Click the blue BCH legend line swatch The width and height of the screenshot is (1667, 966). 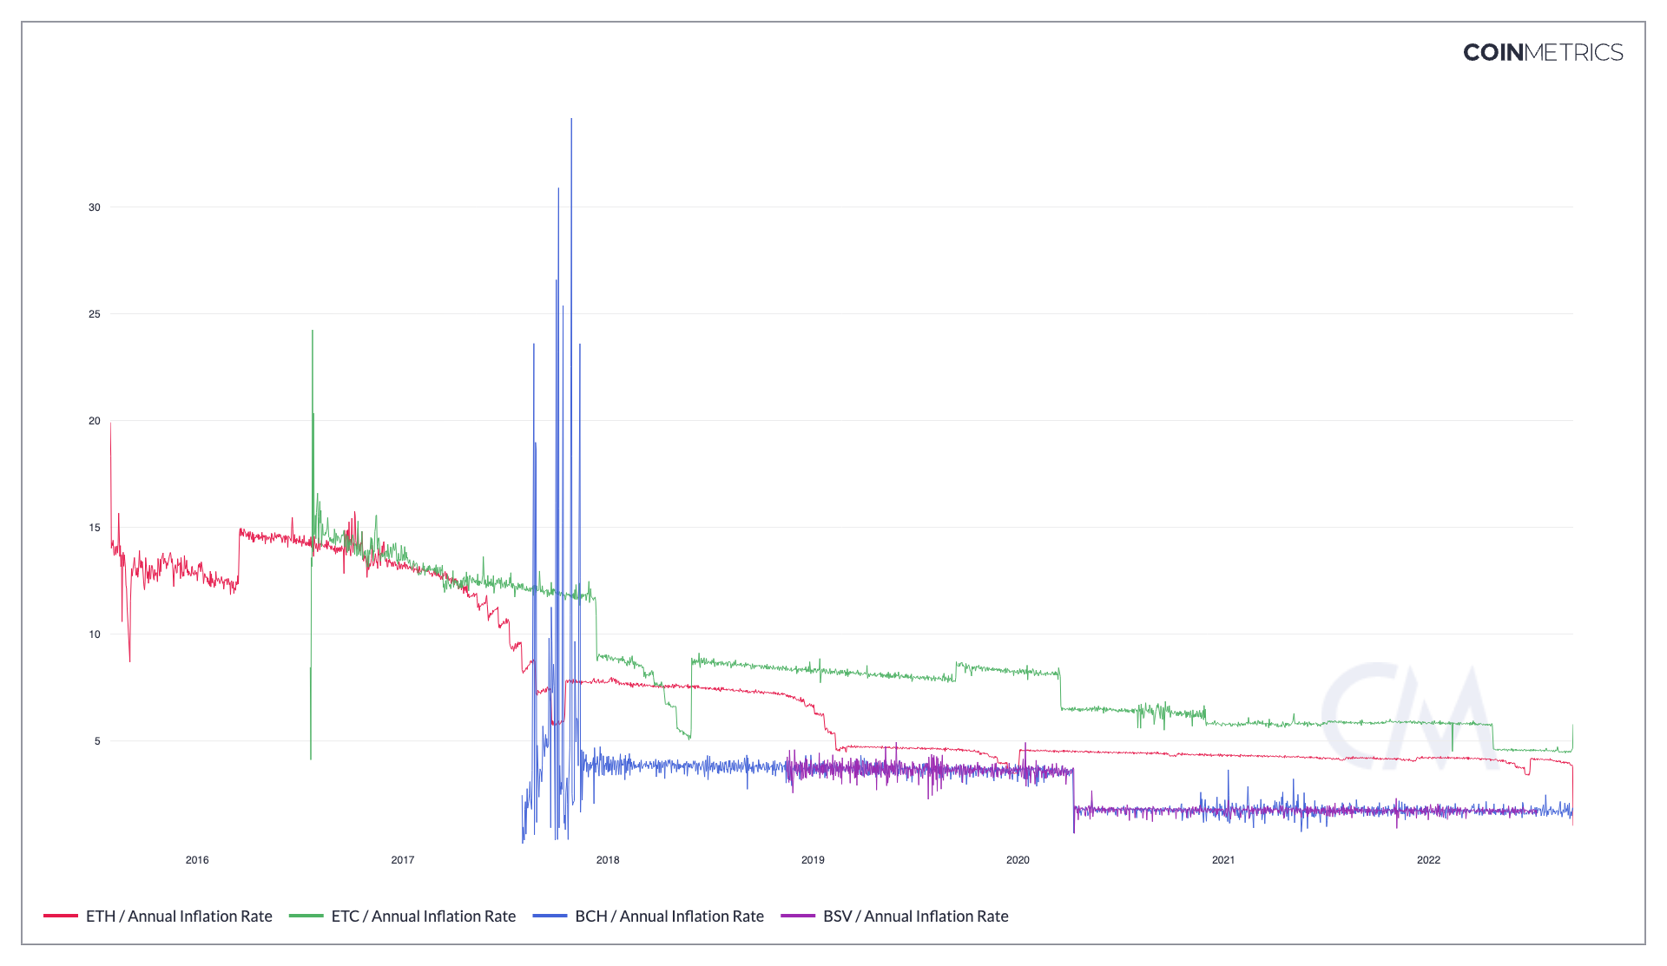click(x=550, y=916)
